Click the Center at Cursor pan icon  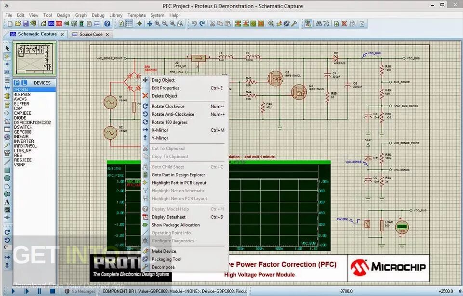(x=150, y=24)
